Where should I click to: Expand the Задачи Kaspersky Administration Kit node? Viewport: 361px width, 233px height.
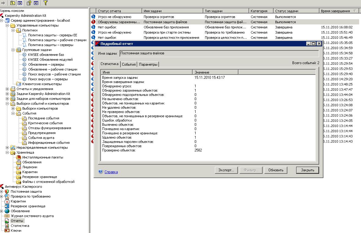click(x=7, y=94)
